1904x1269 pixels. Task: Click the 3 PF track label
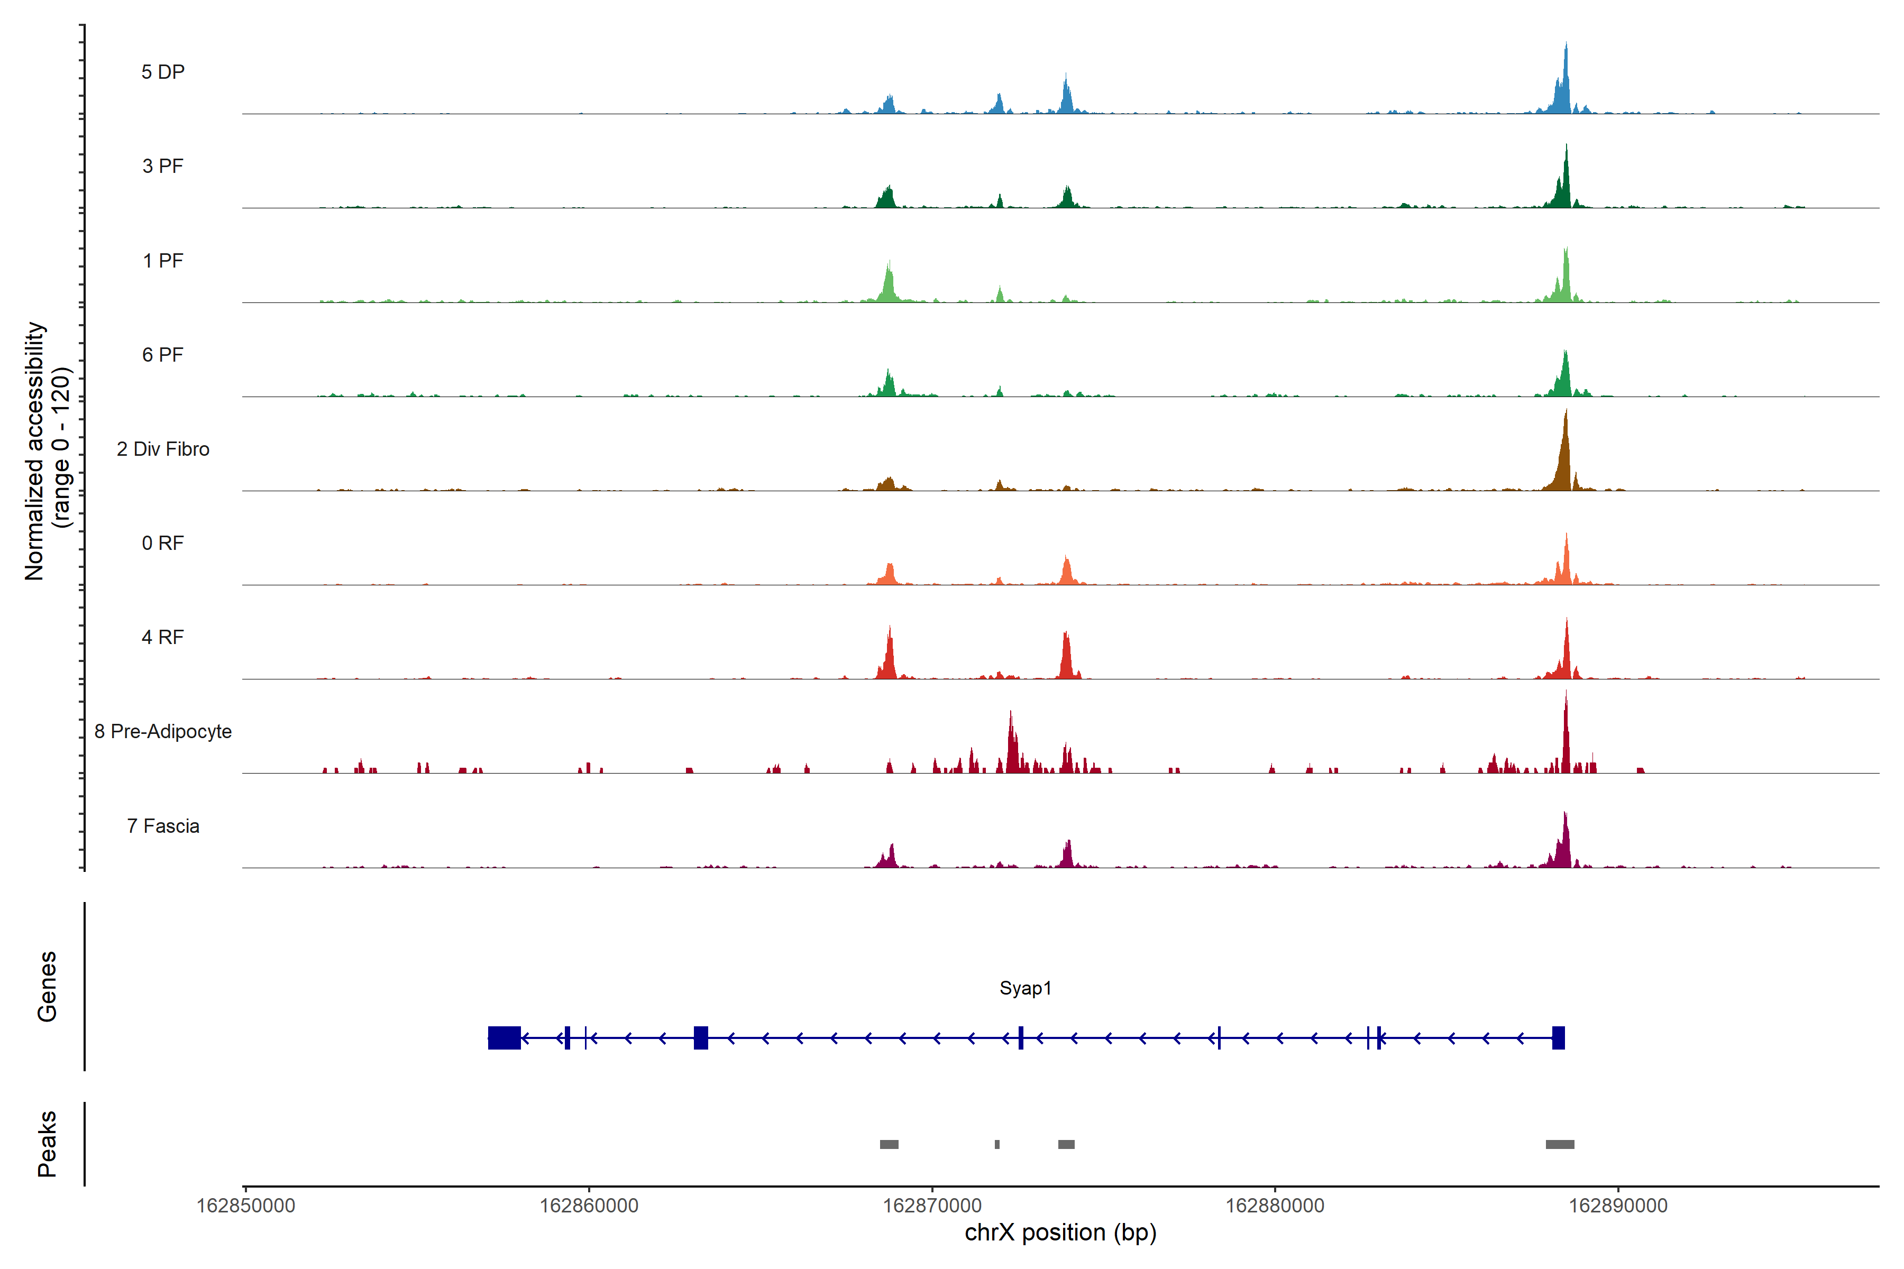coord(163,166)
